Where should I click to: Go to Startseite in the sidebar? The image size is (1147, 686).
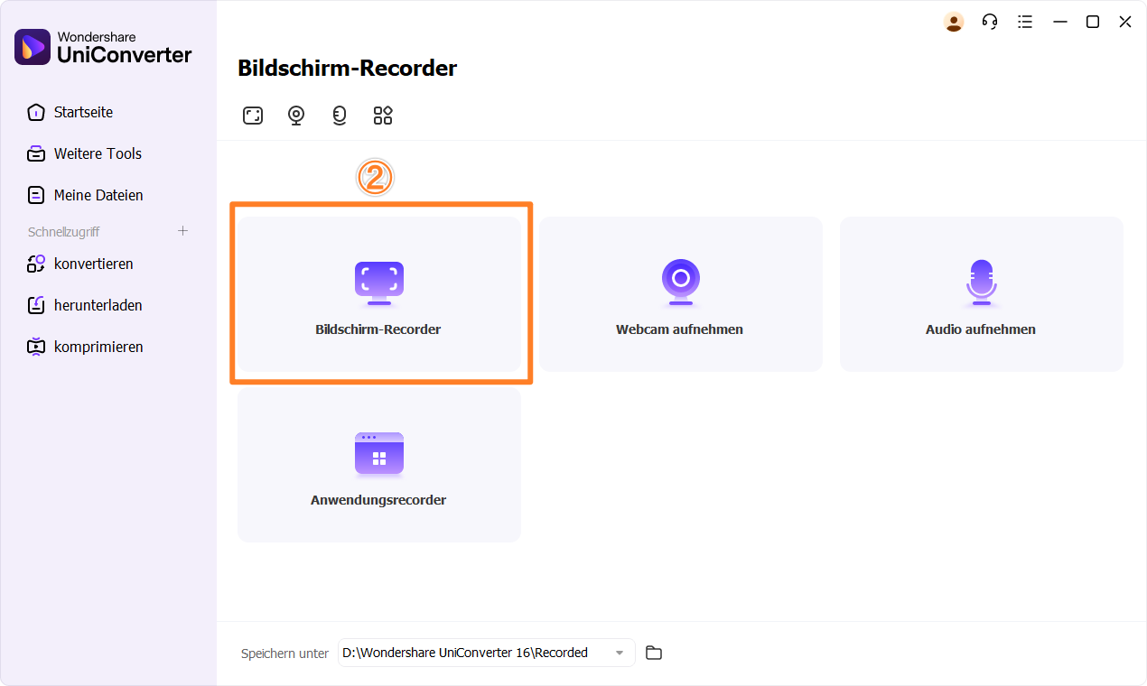(83, 112)
